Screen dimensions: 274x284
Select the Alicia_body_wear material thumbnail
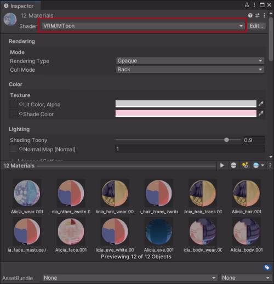pyautogui.click(x=203, y=231)
